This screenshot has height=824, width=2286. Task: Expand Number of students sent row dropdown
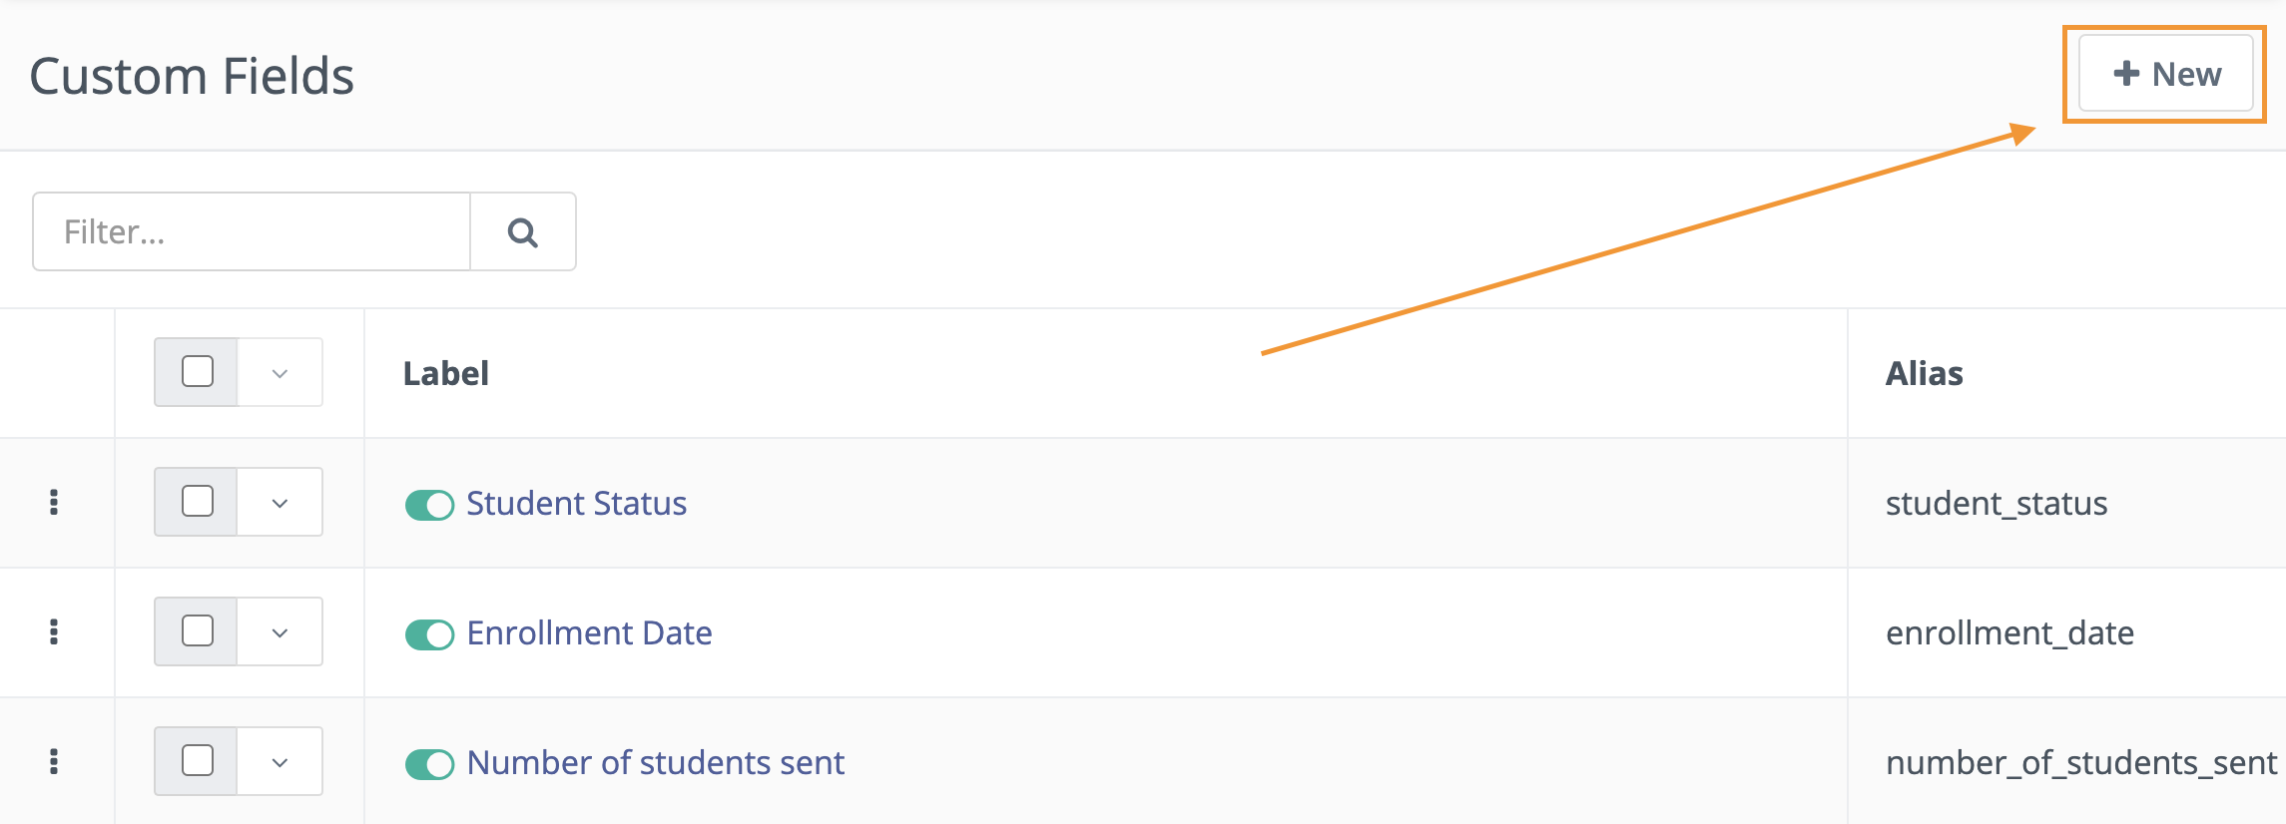click(x=280, y=762)
